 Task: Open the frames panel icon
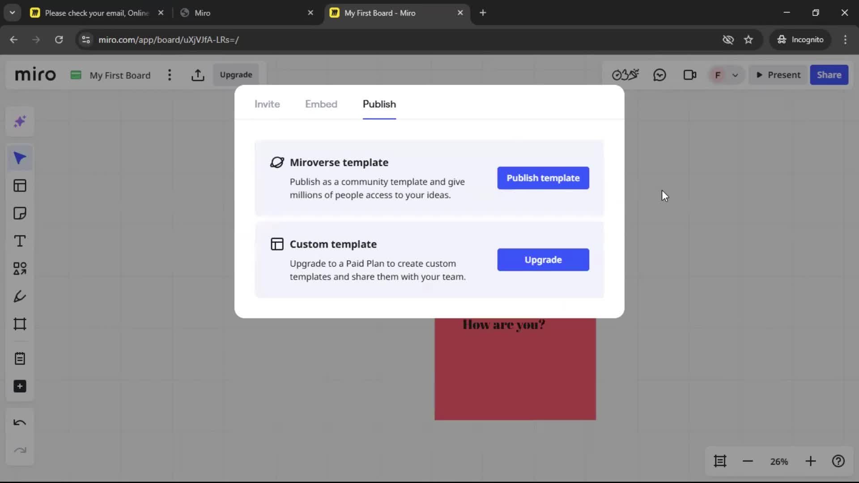pos(720,461)
